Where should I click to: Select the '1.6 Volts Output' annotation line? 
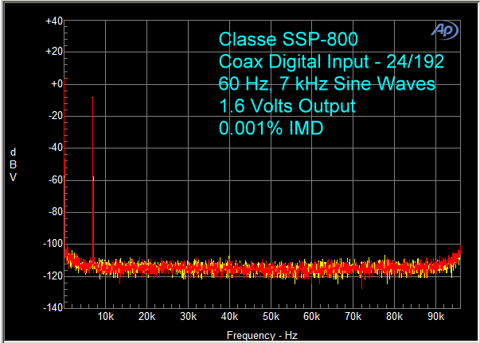click(286, 106)
